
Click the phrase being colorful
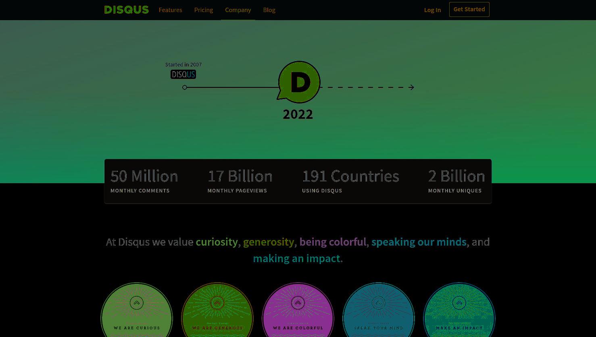333,242
